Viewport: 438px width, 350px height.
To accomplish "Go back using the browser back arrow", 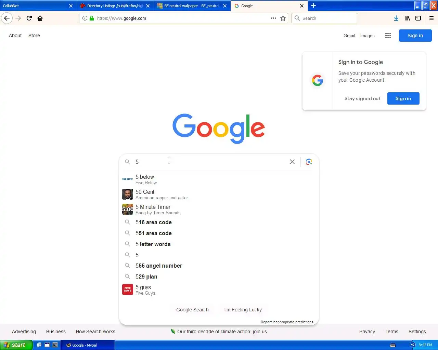I will (x=7, y=18).
